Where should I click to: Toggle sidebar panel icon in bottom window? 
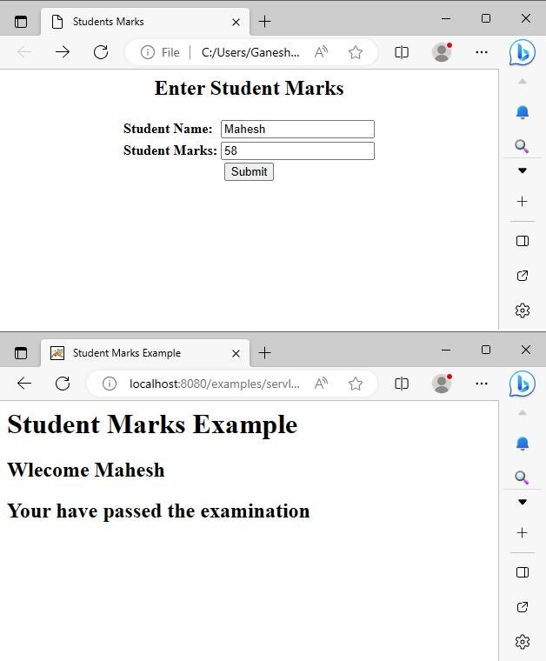click(523, 572)
